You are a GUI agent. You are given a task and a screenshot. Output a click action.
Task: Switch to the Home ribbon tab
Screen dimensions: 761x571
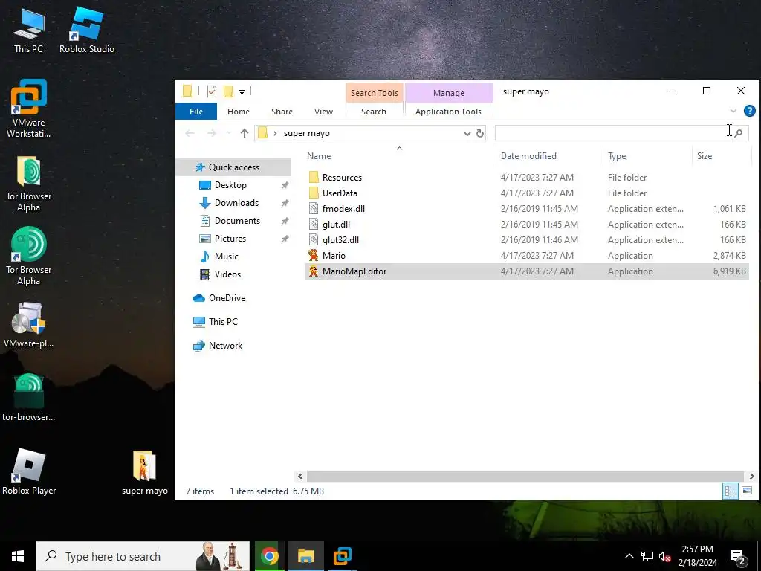click(x=239, y=112)
